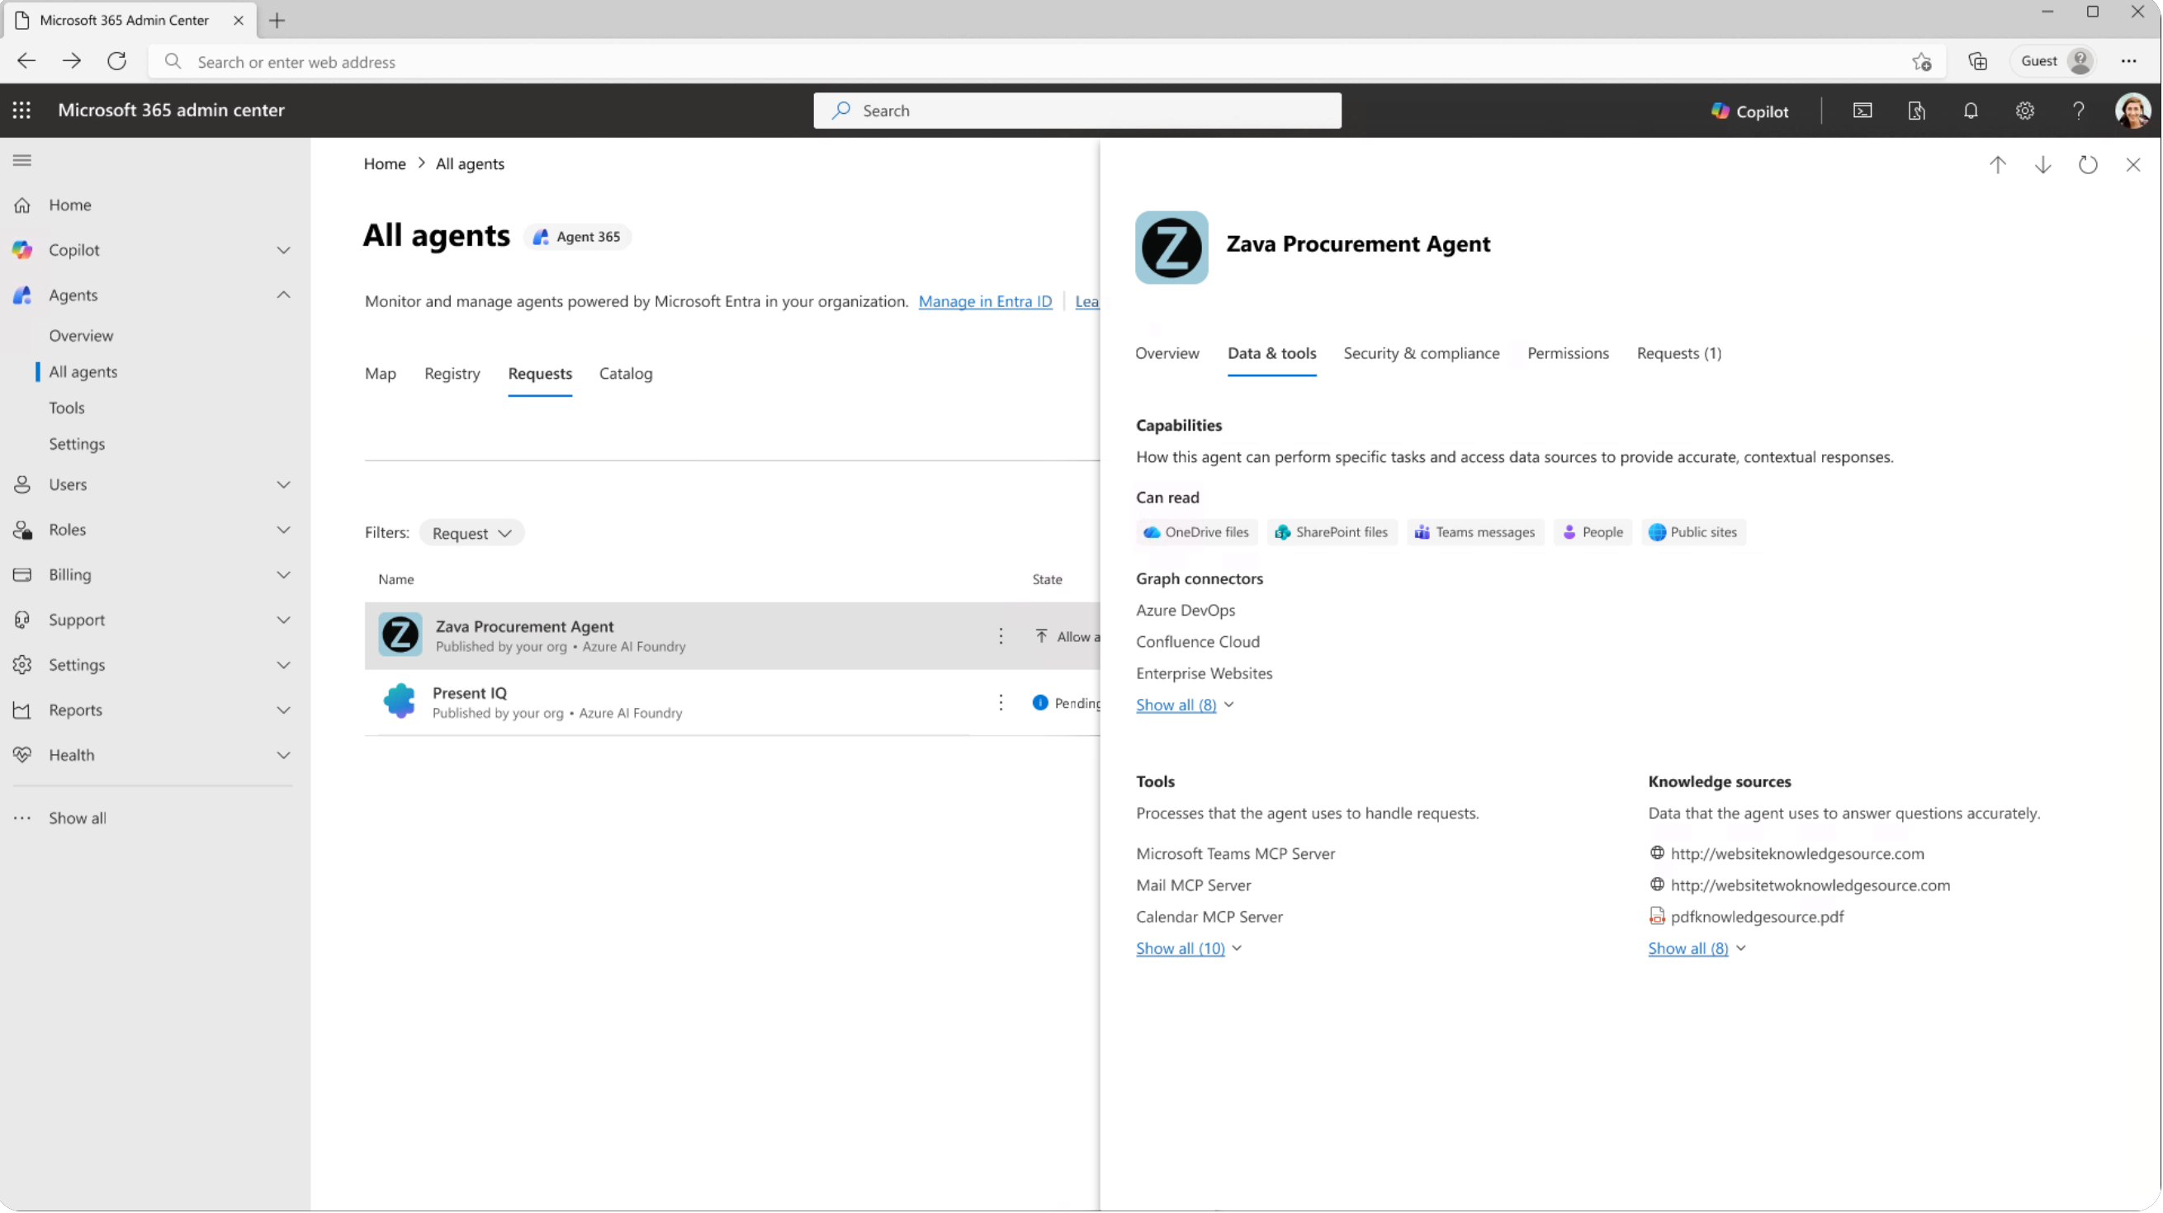The width and height of the screenshot is (2163, 1213).
Task: Go to next agent with down arrow
Action: [x=2043, y=164]
